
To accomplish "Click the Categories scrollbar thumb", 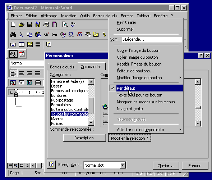I will [91, 105].
